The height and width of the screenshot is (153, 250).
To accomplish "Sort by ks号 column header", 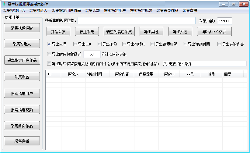I will tap(190, 74).
